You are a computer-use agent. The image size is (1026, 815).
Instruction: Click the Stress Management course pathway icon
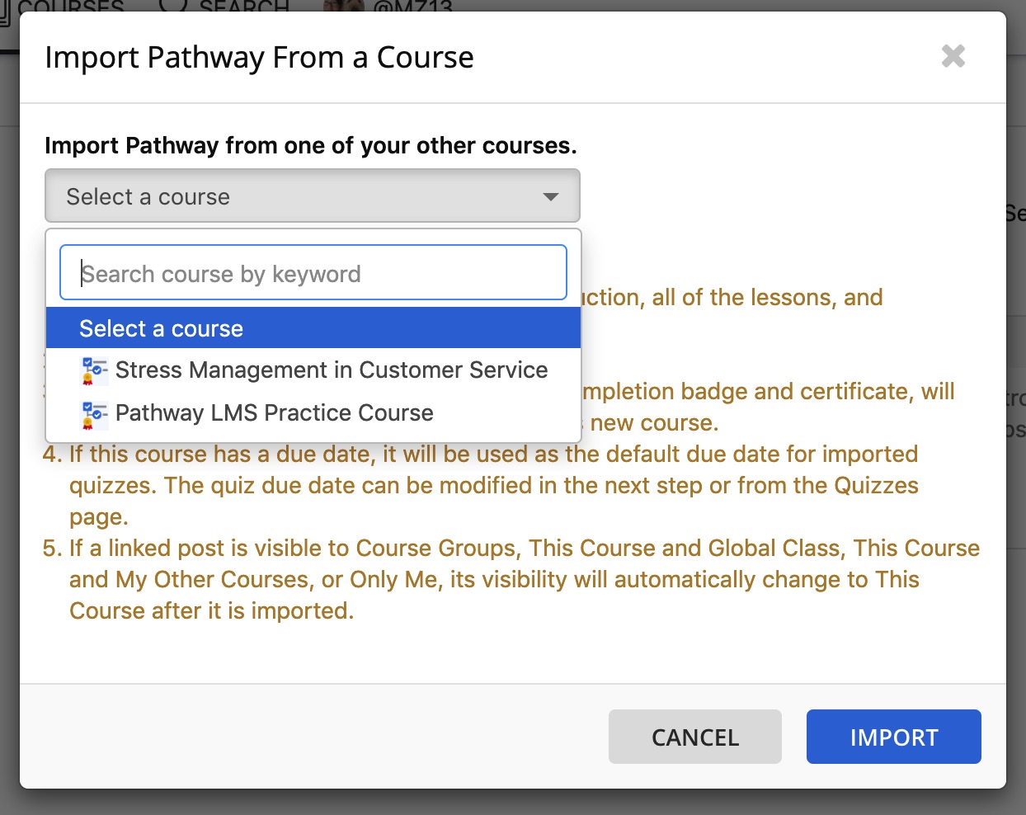click(94, 370)
